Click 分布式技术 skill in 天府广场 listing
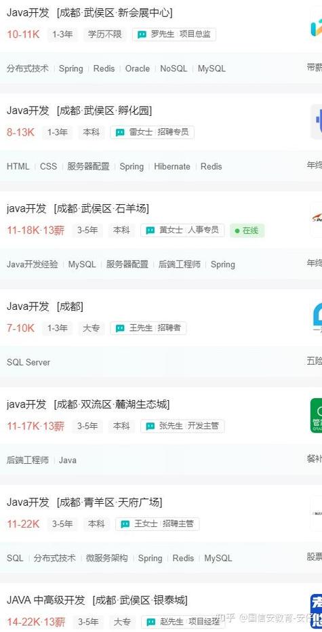This screenshot has width=322, height=632. [54, 558]
